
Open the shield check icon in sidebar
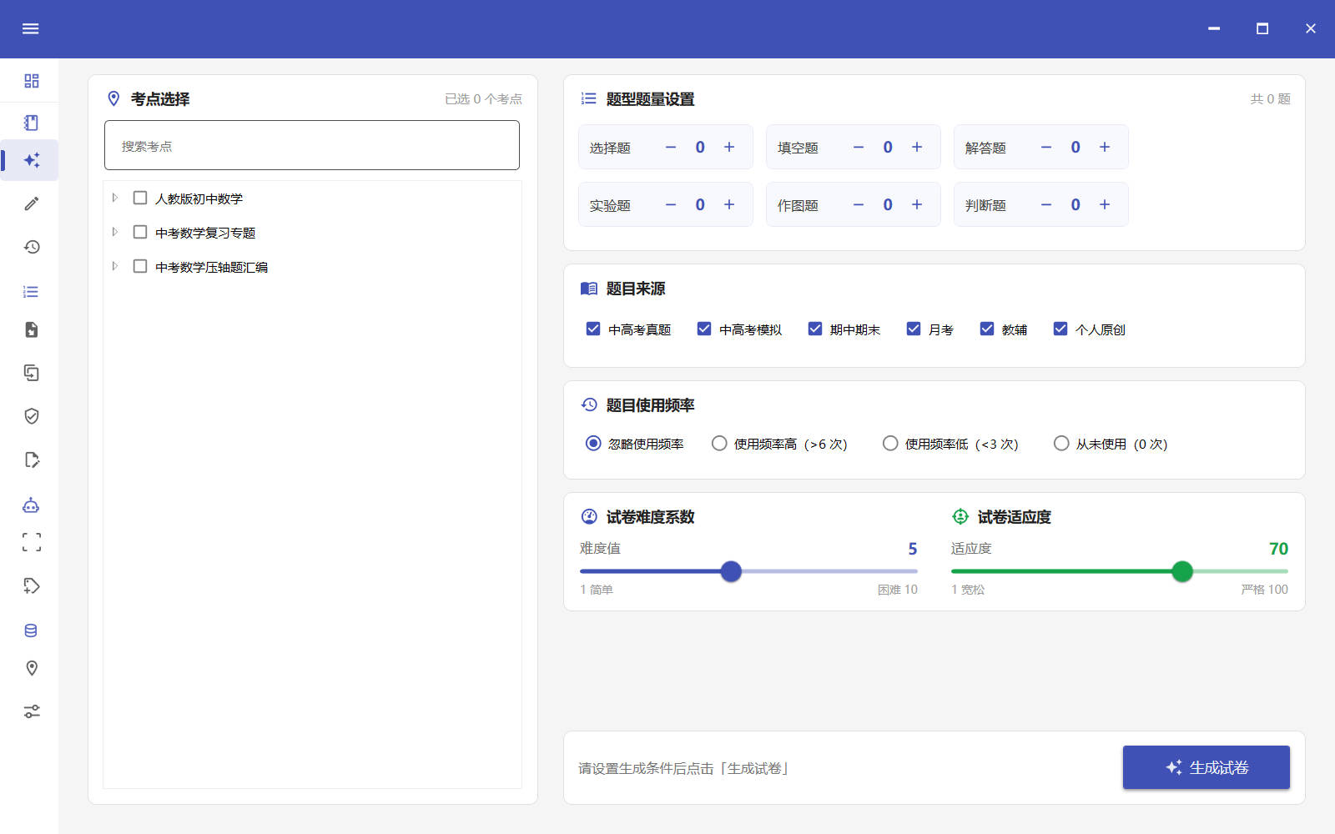32,416
